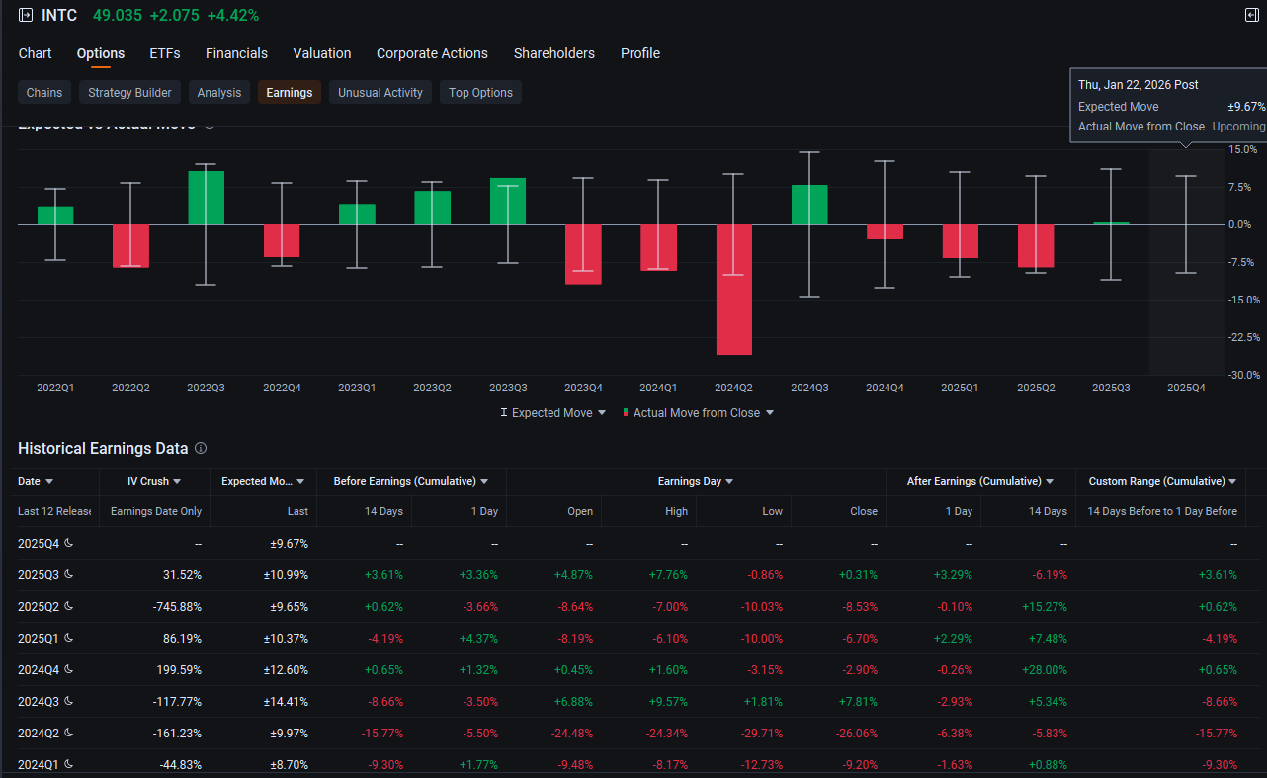Open the Custom Range (Cumulative) dropdown
The image size is (1267, 778).
[x=1233, y=481]
